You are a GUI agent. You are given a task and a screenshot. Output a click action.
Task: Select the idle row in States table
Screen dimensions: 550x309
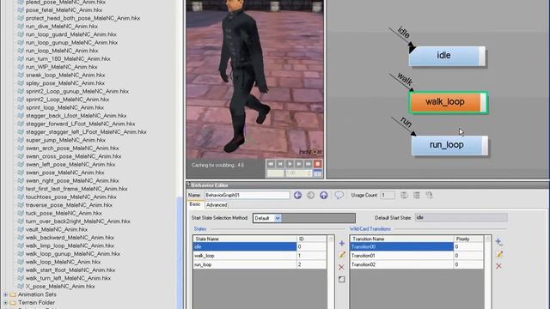[x=260, y=246]
